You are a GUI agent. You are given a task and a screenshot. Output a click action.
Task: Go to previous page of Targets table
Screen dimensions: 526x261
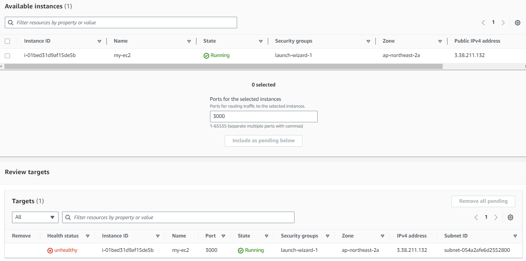(x=476, y=217)
